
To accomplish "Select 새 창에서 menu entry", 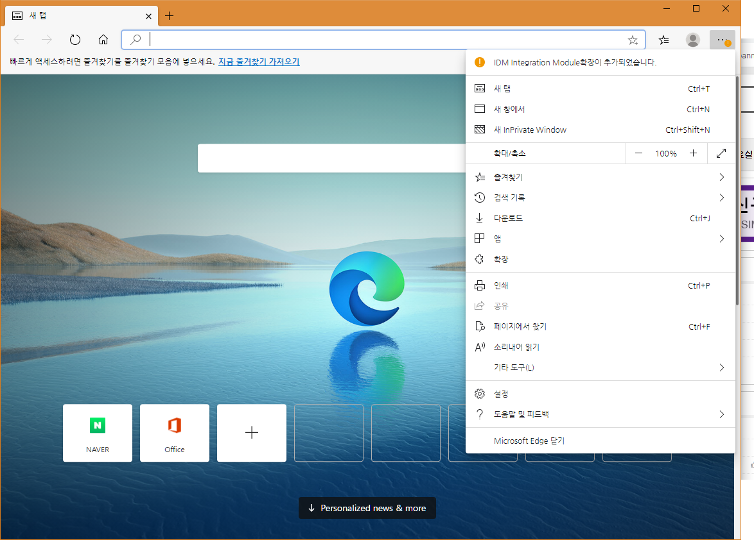I will click(600, 109).
